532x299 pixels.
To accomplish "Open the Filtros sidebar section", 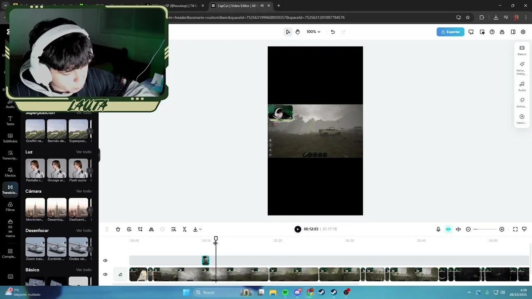I will [x=10, y=207].
